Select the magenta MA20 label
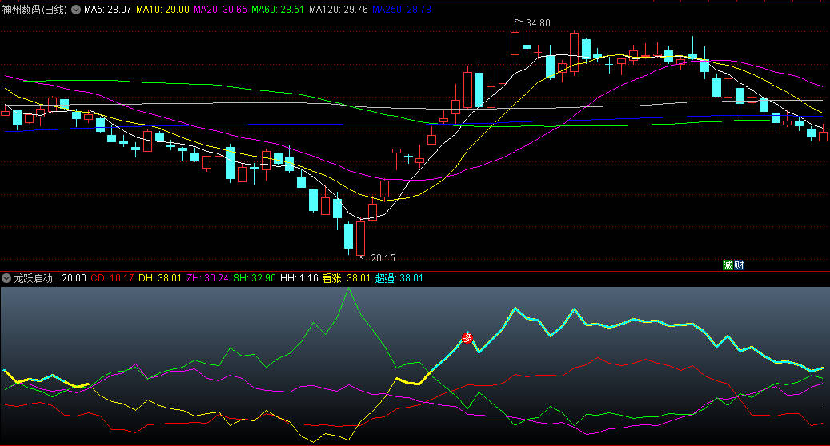The image size is (830, 446). click(x=220, y=10)
